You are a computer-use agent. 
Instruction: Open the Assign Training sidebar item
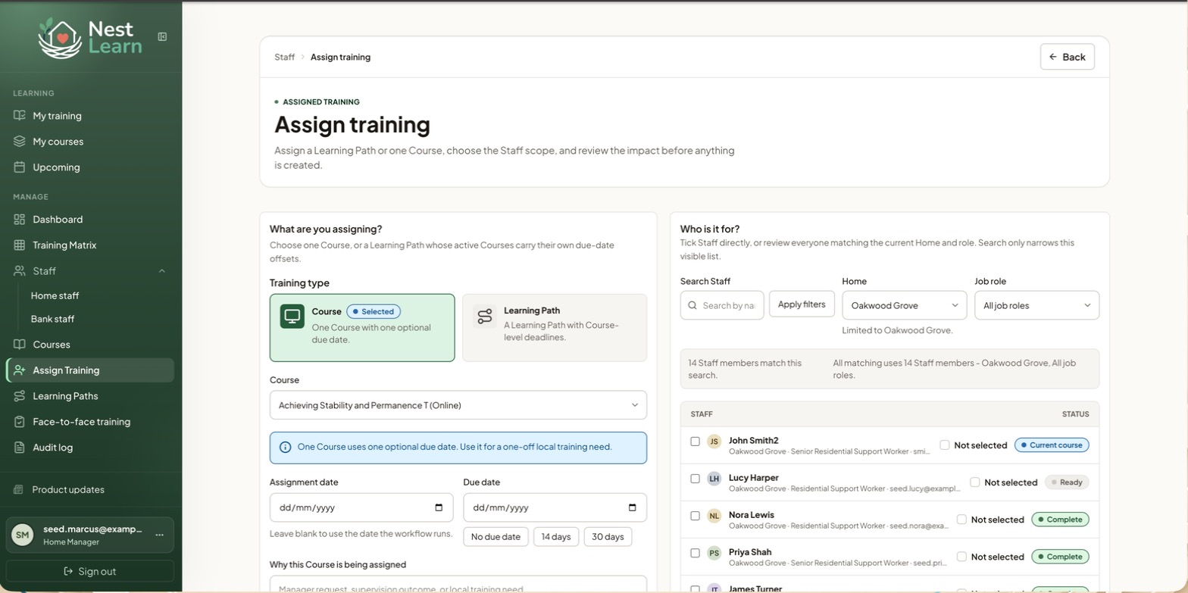90,370
